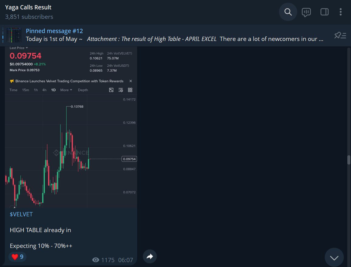
Task: Click the 3,851 subscribers text
Action: tap(29, 17)
